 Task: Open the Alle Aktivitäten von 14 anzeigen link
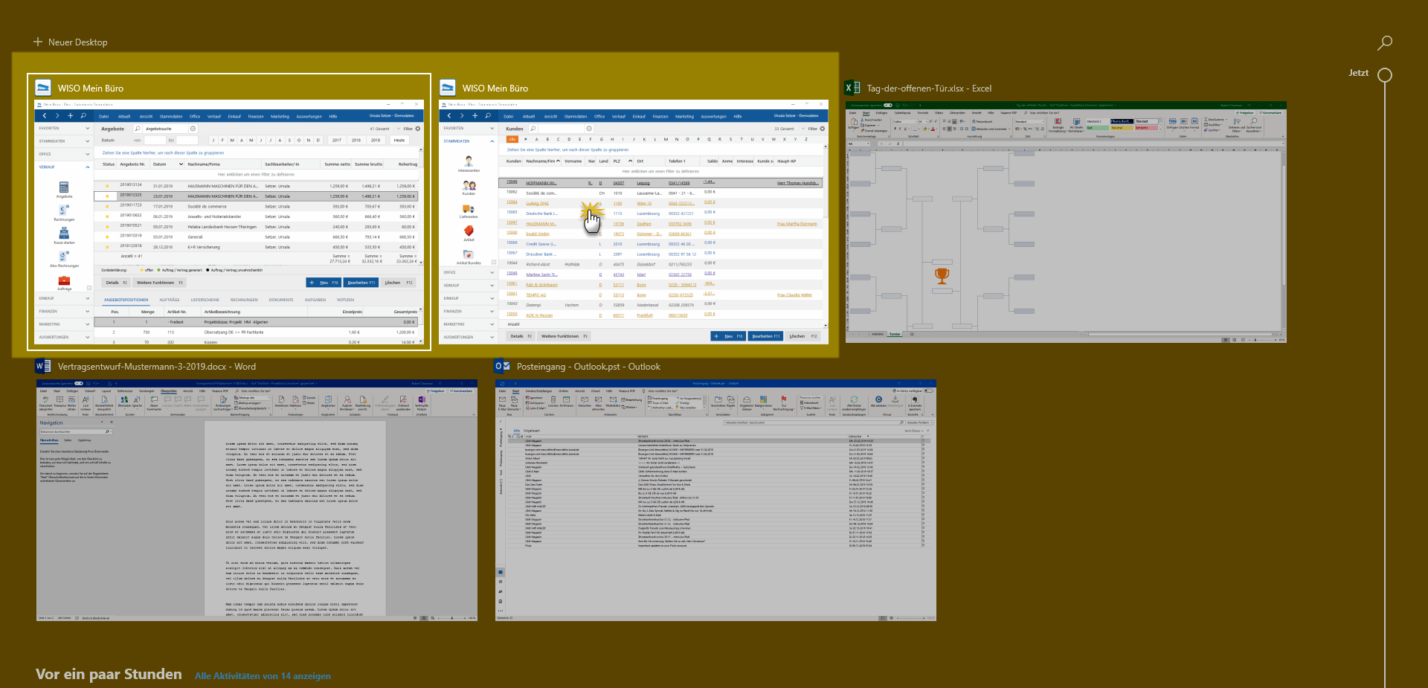point(263,676)
